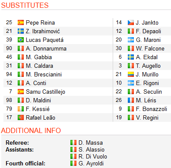Click the Colombia flag beside J. Murillo
171x168 pixels.
[131, 74]
